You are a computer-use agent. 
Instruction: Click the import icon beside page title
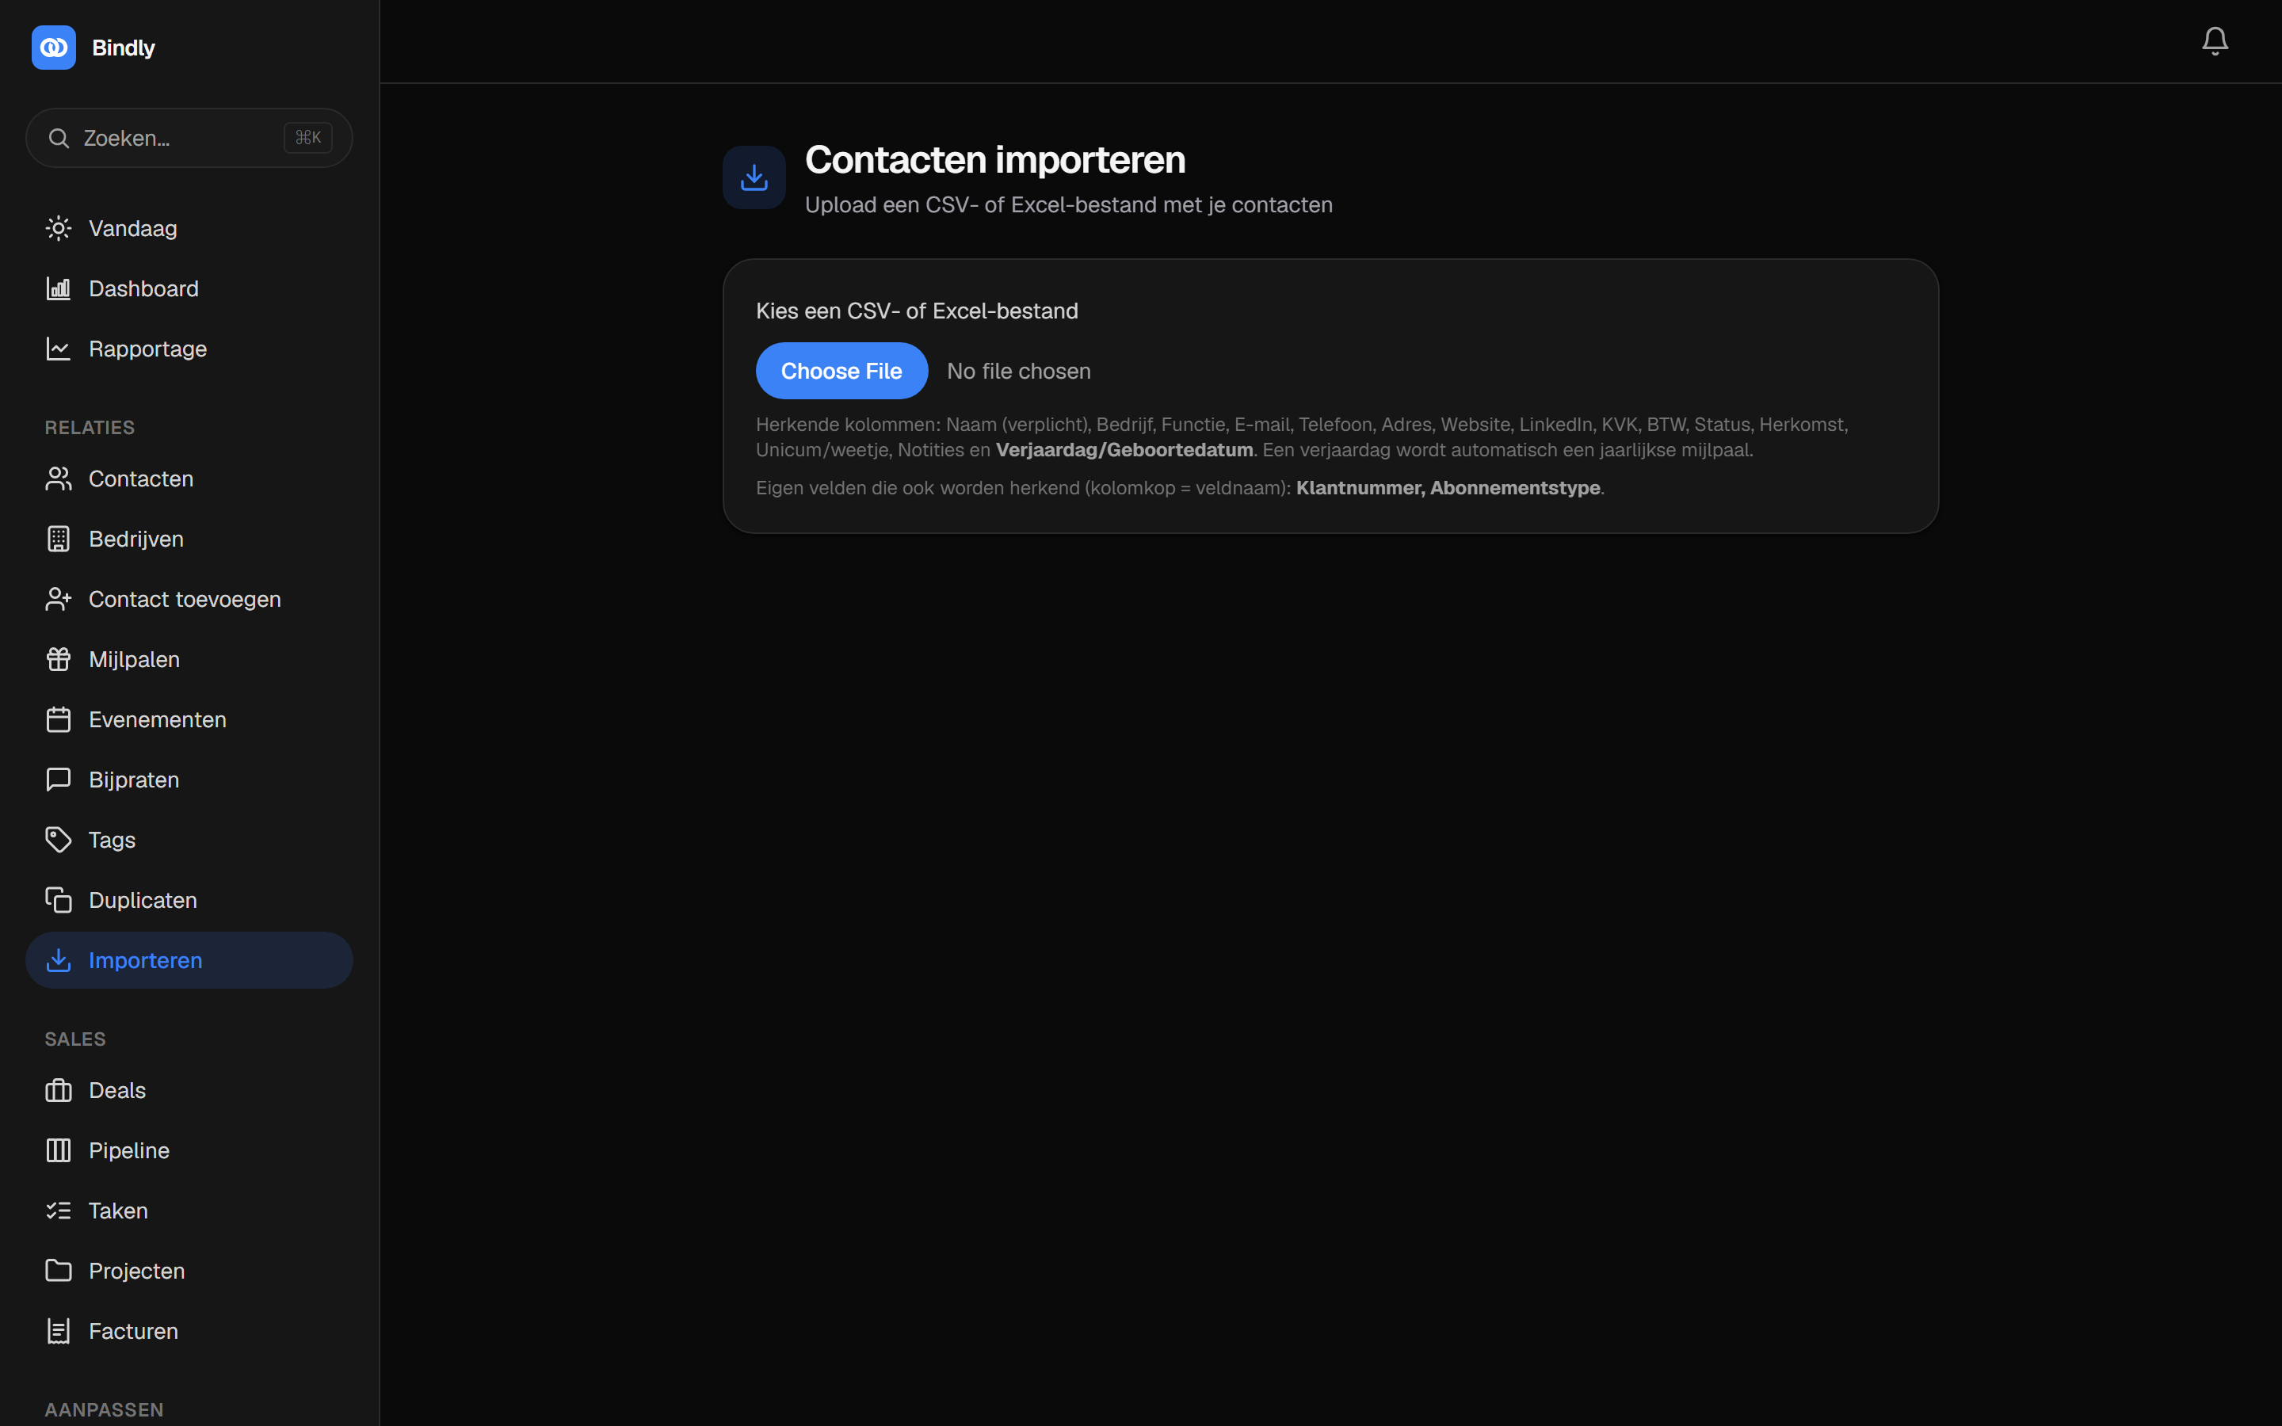(x=754, y=177)
